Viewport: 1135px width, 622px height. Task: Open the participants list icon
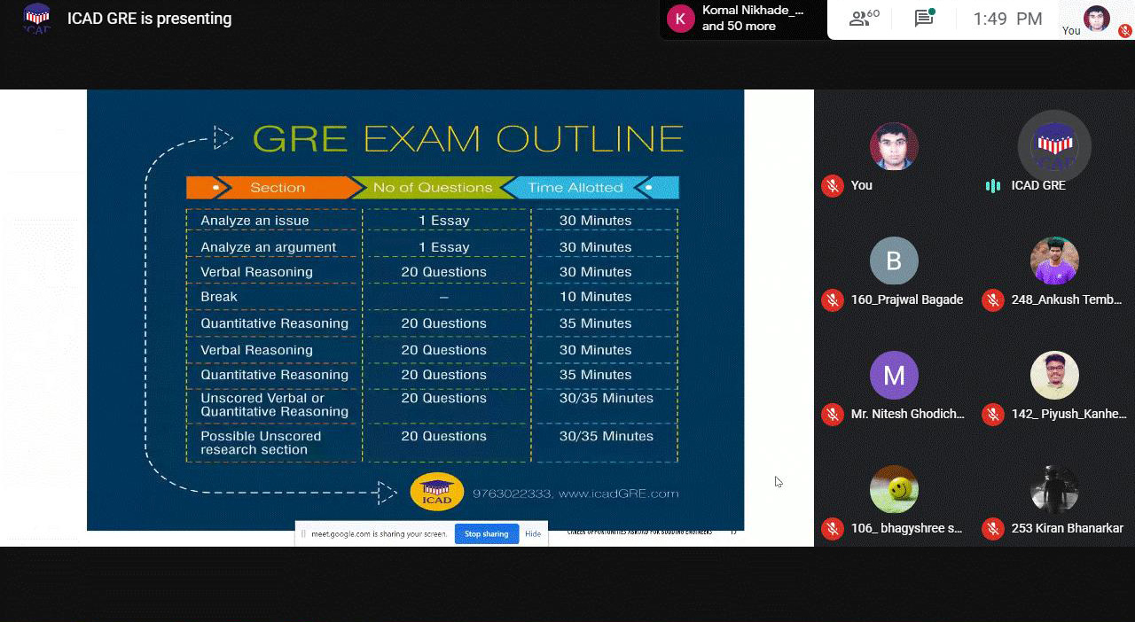863,19
